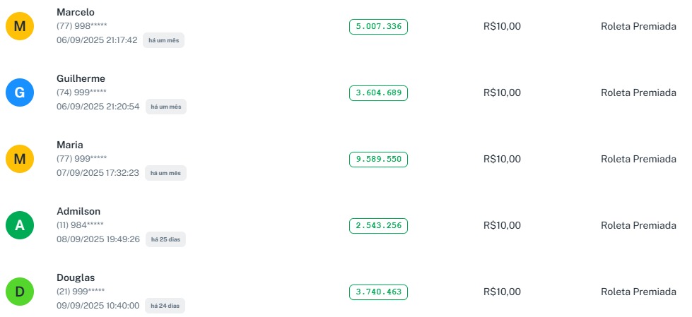This screenshot has height=317, width=692.
Task: Click Maria's yellow M avatar
Action: click(x=20, y=159)
